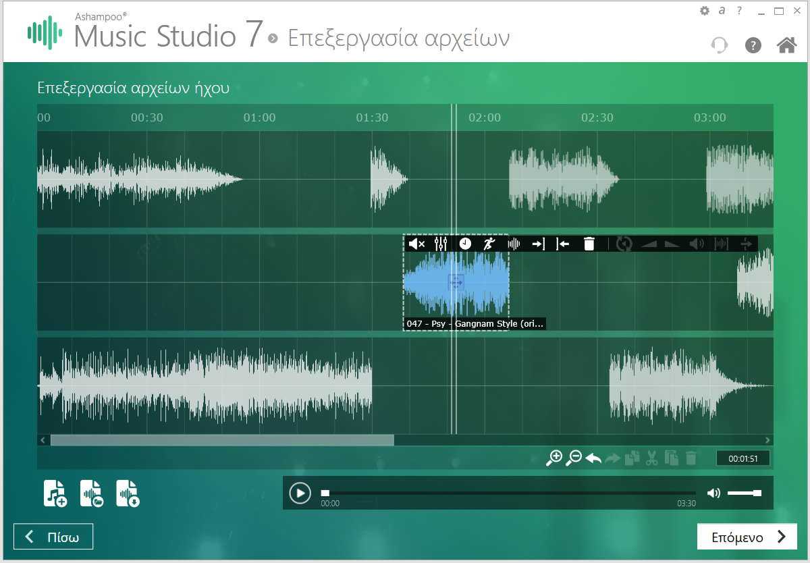Select the blue Gangnam Style clip waveform

pos(456,283)
